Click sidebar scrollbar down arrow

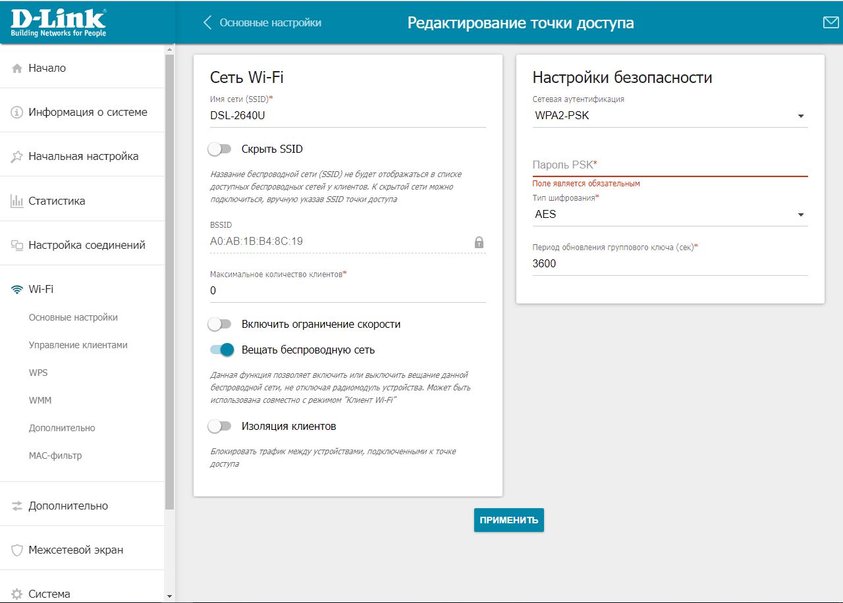point(169,596)
